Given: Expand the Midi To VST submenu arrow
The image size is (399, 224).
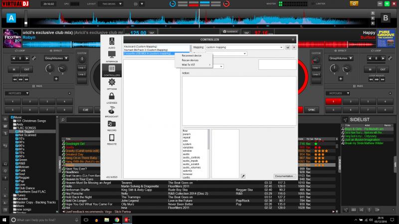Looking at the screenshot, I should (209, 65).
